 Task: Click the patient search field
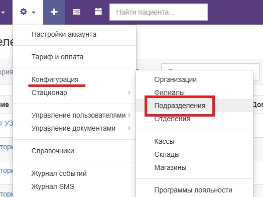(x=159, y=12)
